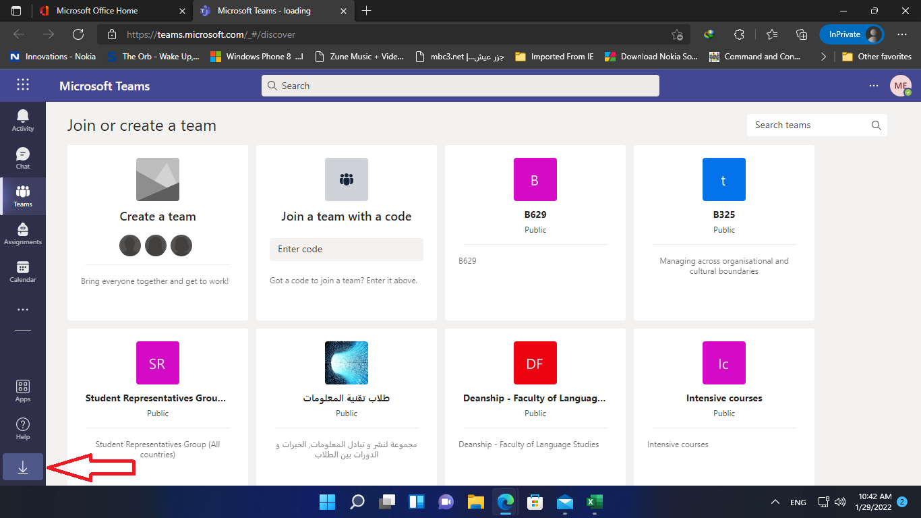921x518 pixels.
Task: Open Download Nokia So... bookmark
Action: (651, 57)
